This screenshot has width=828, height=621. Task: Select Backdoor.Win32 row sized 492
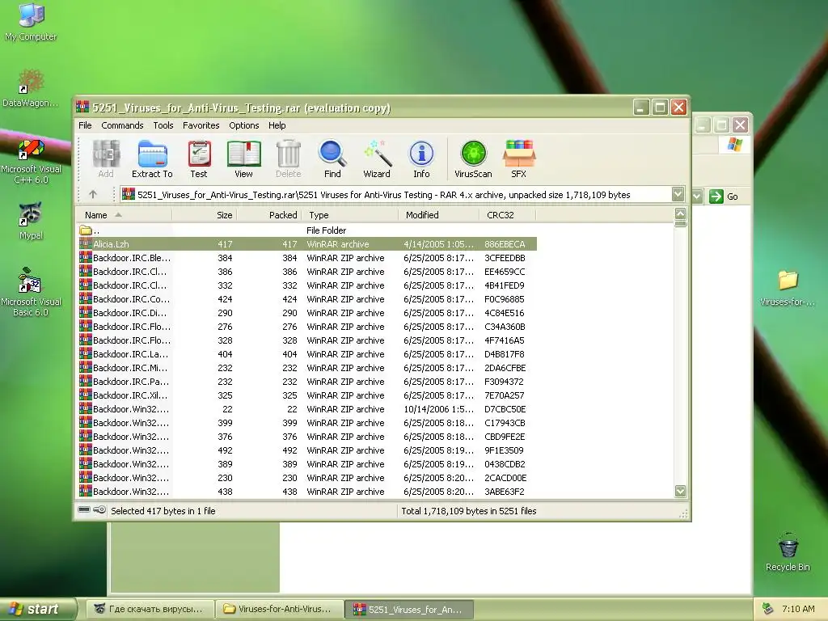pos(307,450)
